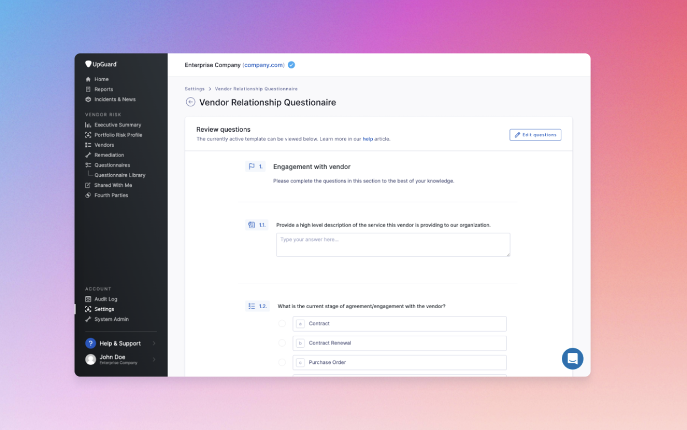Click the Audit Log icon
Image resolution: width=687 pixels, height=430 pixels.
[88, 299]
